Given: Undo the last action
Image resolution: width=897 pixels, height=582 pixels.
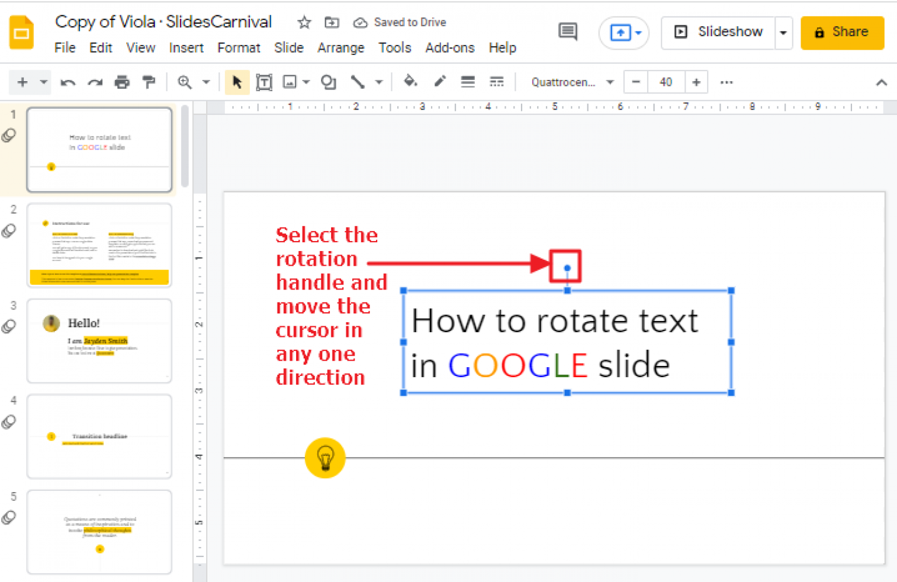Looking at the screenshot, I should click(x=68, y=82).
